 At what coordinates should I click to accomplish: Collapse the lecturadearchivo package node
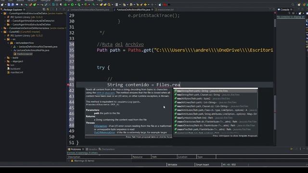[8, 43]
